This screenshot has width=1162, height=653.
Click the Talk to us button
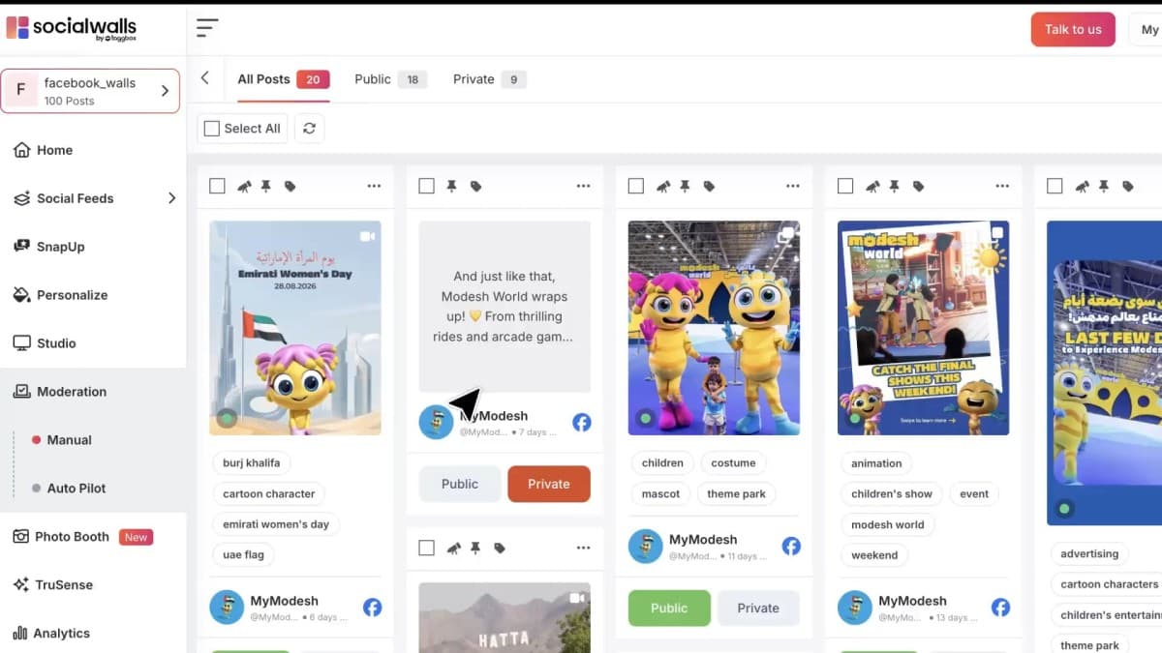pyautogui.click(x=1073, y=29)
